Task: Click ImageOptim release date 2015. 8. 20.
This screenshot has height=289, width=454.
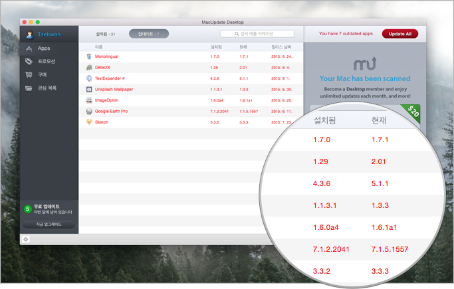Action: point(281,100)
